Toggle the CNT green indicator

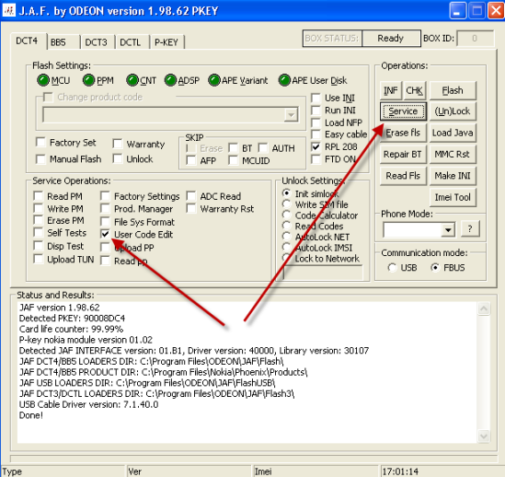click(x=132, y=80)
